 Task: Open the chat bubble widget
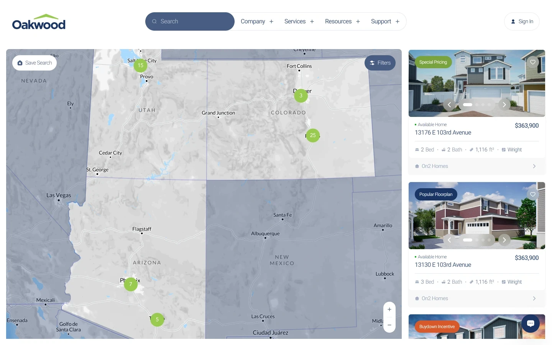pos(531,324)
